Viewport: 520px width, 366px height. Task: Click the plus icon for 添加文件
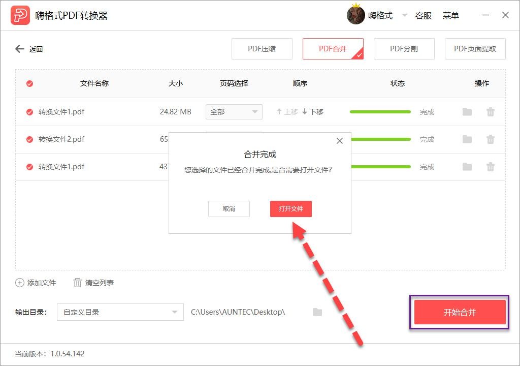[20, 283]
